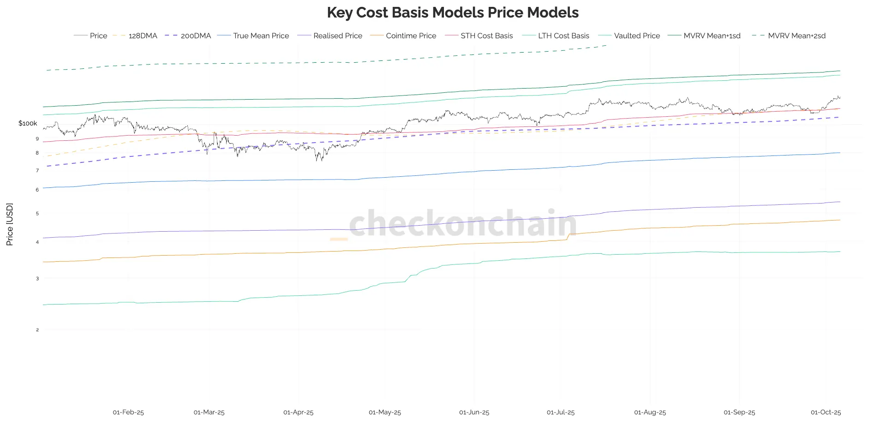Image resolution: width=886 pixels, height=425 pixels.
Task: Select the 01-May-25 date tick label
Action: click(x=385, y=412)
